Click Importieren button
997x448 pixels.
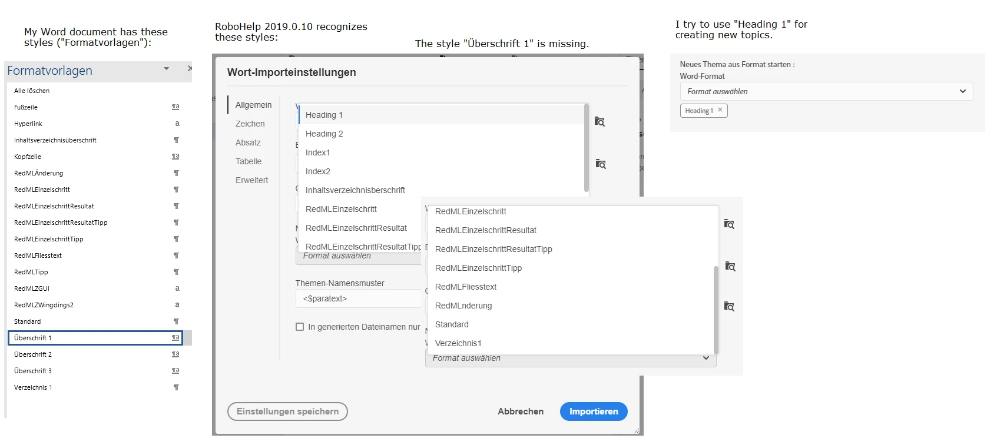594,412
